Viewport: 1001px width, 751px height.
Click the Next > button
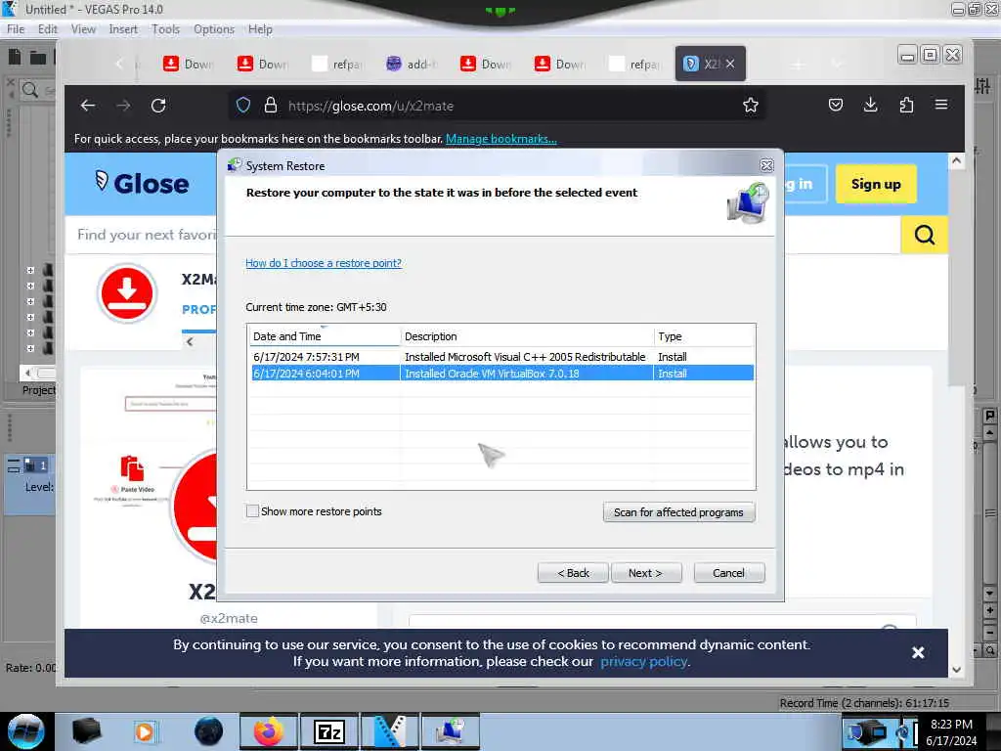[x=646, y=573]
